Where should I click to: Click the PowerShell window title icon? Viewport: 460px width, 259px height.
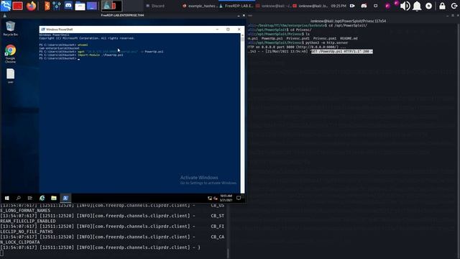pos(43,29)
